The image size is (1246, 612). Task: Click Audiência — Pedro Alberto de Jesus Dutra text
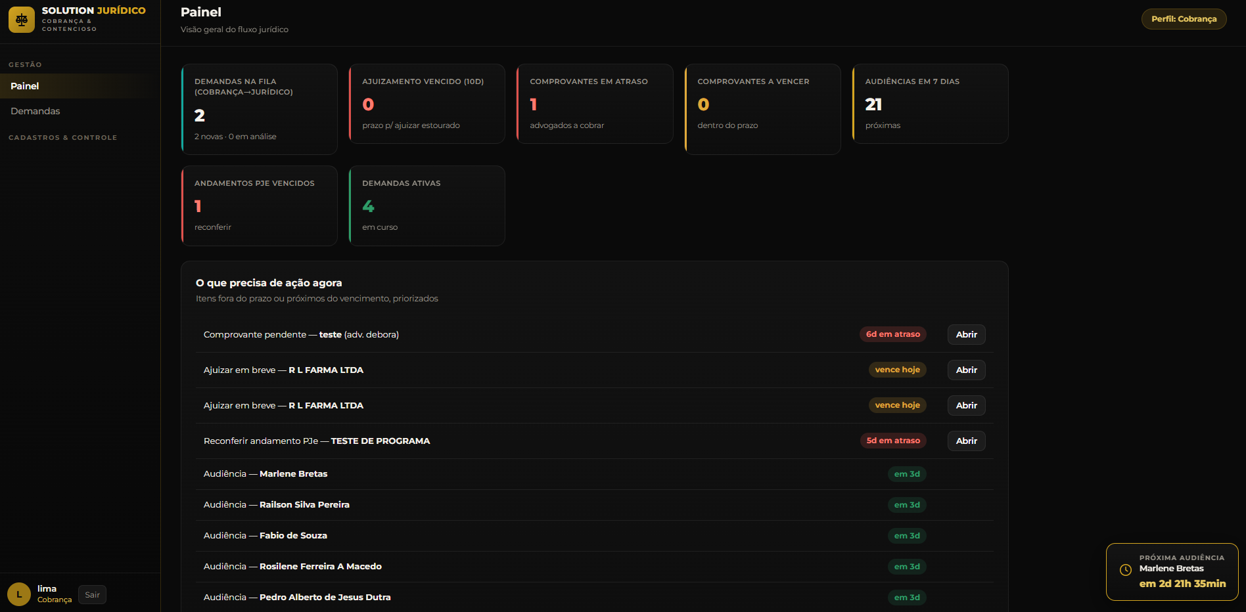coord(297,598)
